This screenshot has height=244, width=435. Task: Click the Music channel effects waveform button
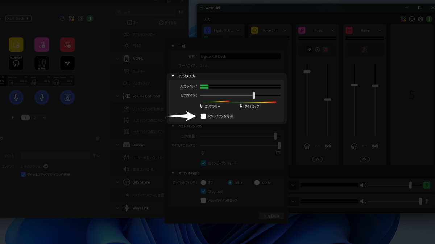(x=317, y=159)
